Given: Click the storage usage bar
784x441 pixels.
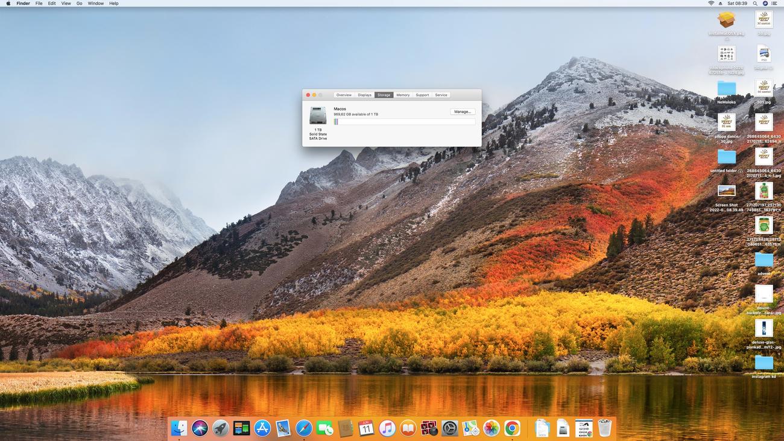Looking at the screenshot, I should click(404, 122).
